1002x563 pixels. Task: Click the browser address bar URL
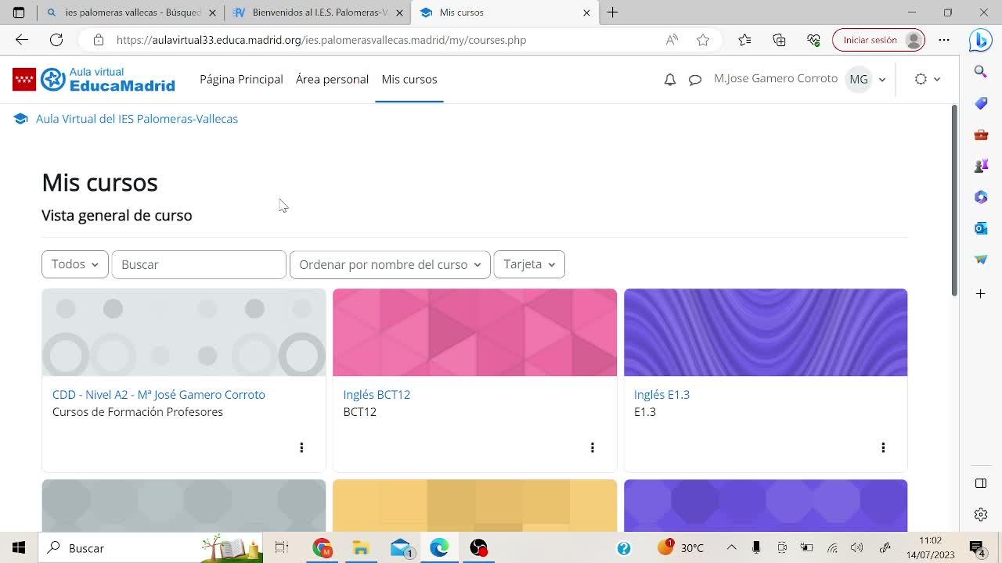tap(321, 40)
